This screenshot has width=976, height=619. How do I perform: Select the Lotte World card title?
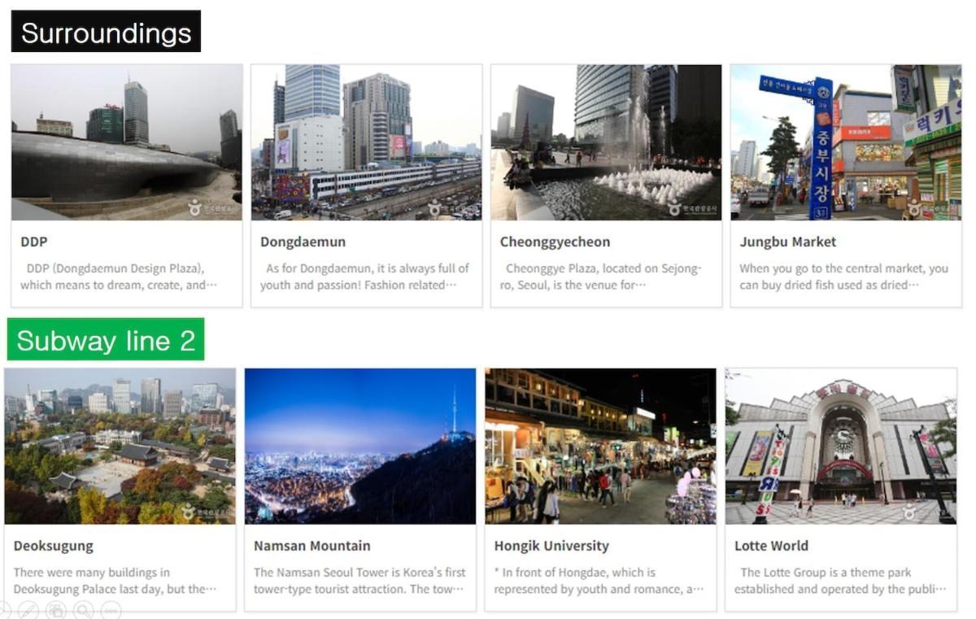pos(771,546)
